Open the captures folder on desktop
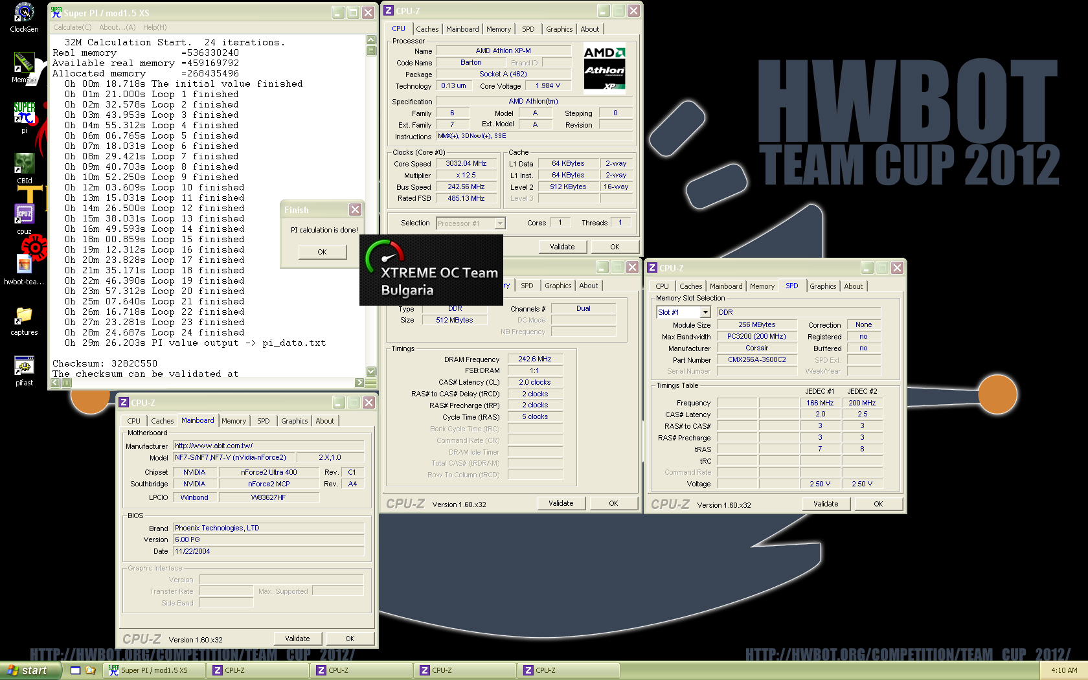Image resolution: width=1088 pixels, height=680 pixels. pyautogui.click(x=24, y=320)
